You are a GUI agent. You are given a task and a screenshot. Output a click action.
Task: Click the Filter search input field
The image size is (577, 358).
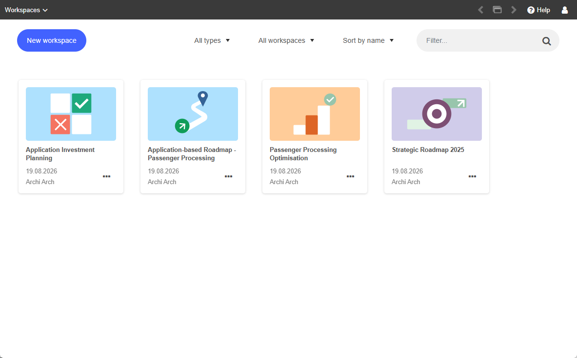click(488, 40)
